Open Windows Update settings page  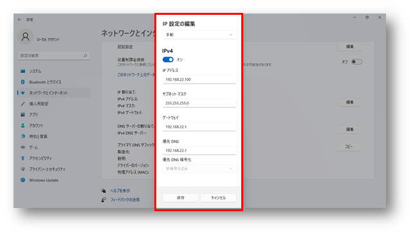(x=54, y=180)
